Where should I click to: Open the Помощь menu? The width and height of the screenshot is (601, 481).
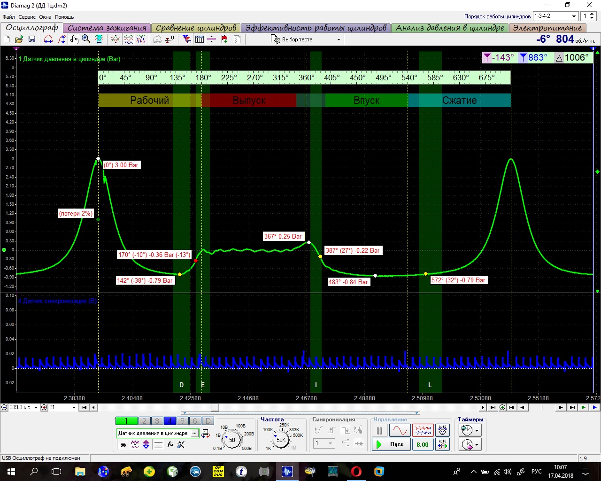click(64, 17)
